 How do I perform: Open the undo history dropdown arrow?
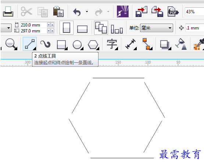coord(87,12)
